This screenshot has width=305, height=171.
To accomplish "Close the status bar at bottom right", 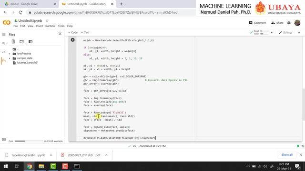I will click(303, 146).
